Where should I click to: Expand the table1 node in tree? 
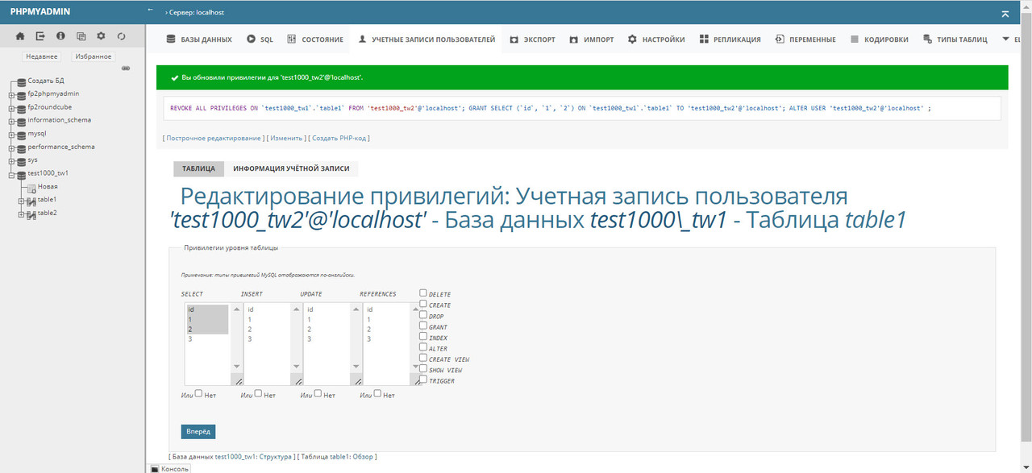click(22, 200)
